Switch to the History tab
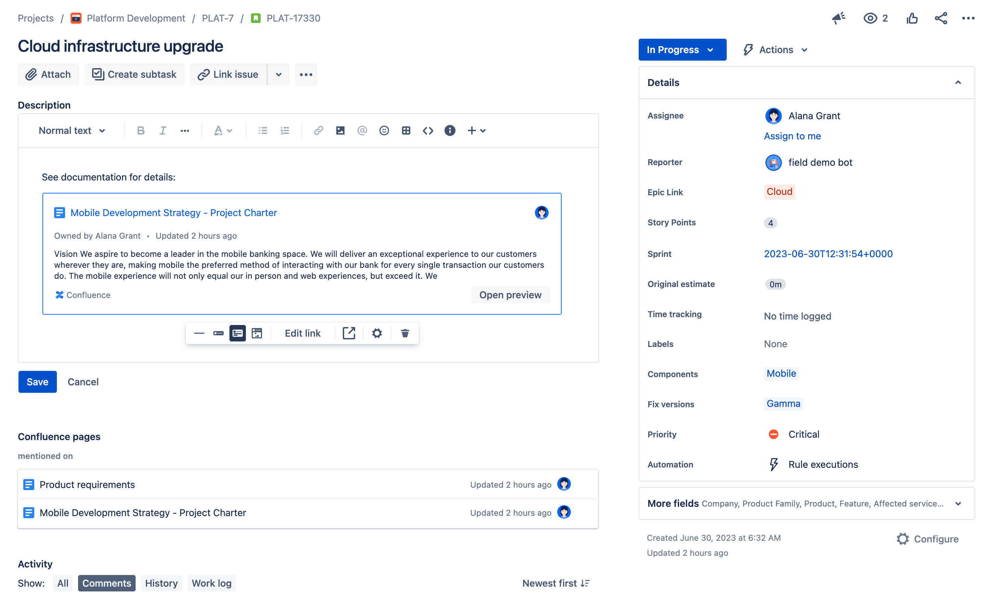 click(161, 583)
